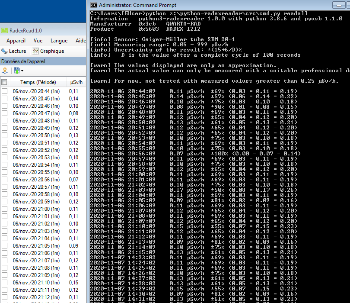Open the Appareil menu
This screenshot has width=350, height=303.
[16, 41]
